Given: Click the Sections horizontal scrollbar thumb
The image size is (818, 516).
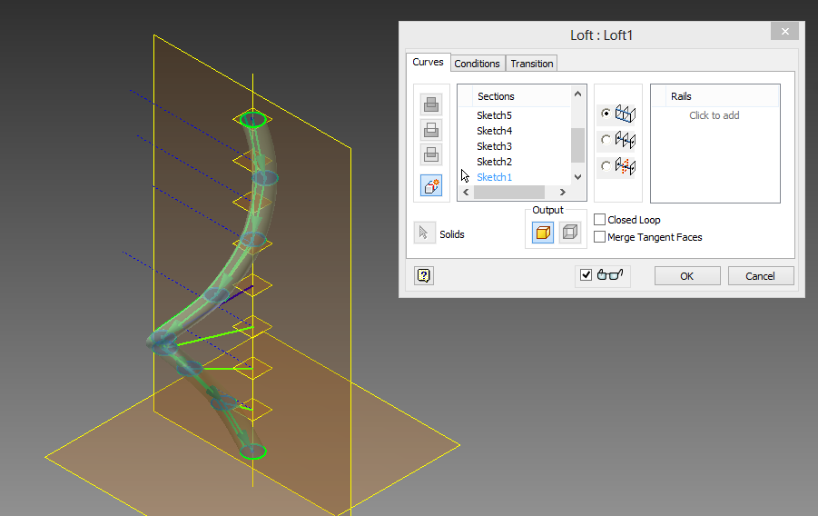Looking at the screenshot, I should [509, 193].
